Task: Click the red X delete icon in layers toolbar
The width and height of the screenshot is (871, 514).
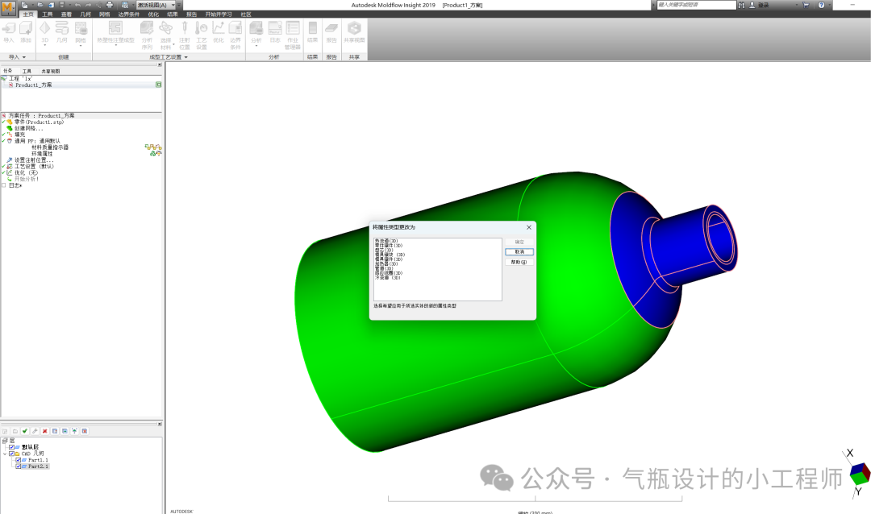Action: tap(45, 431)
